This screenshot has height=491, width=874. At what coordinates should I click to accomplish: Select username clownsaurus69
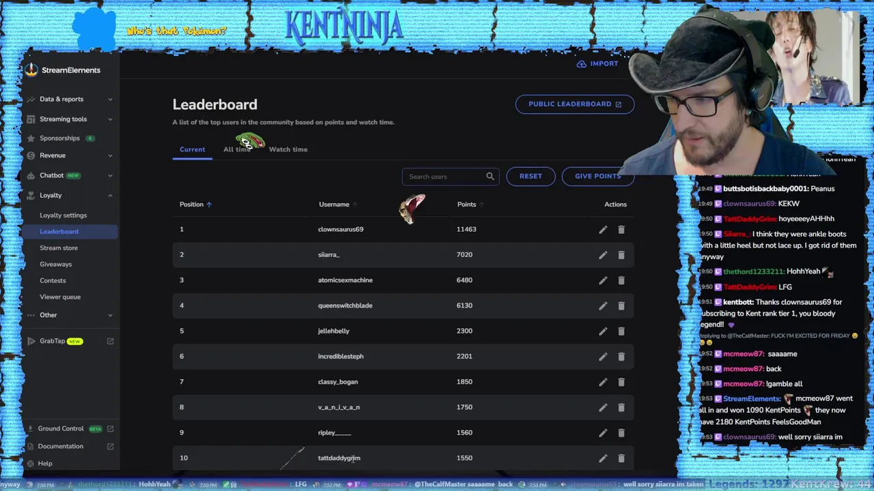(x=341, y=230)
